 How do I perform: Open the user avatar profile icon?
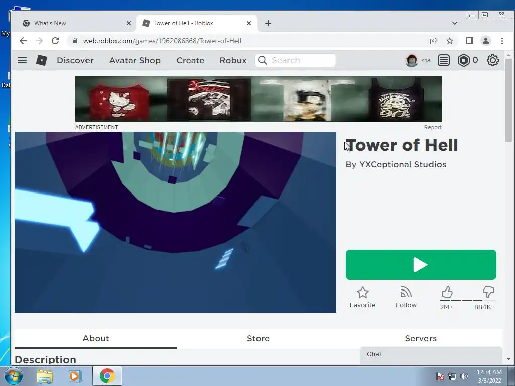tap(411, 60)
